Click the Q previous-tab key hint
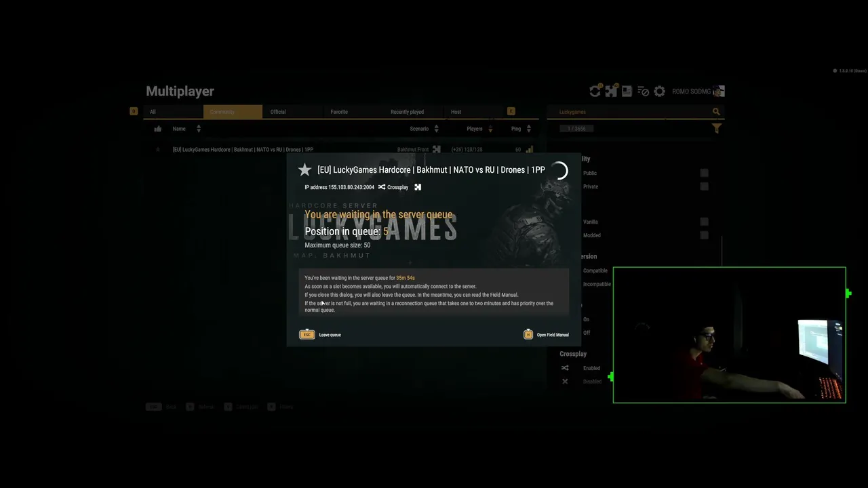868x488 pixels. (134, 111)
